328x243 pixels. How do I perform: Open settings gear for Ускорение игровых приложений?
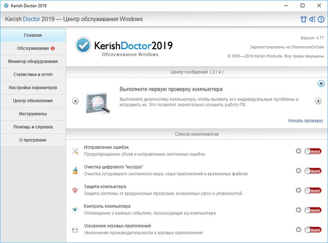(298, 229)
